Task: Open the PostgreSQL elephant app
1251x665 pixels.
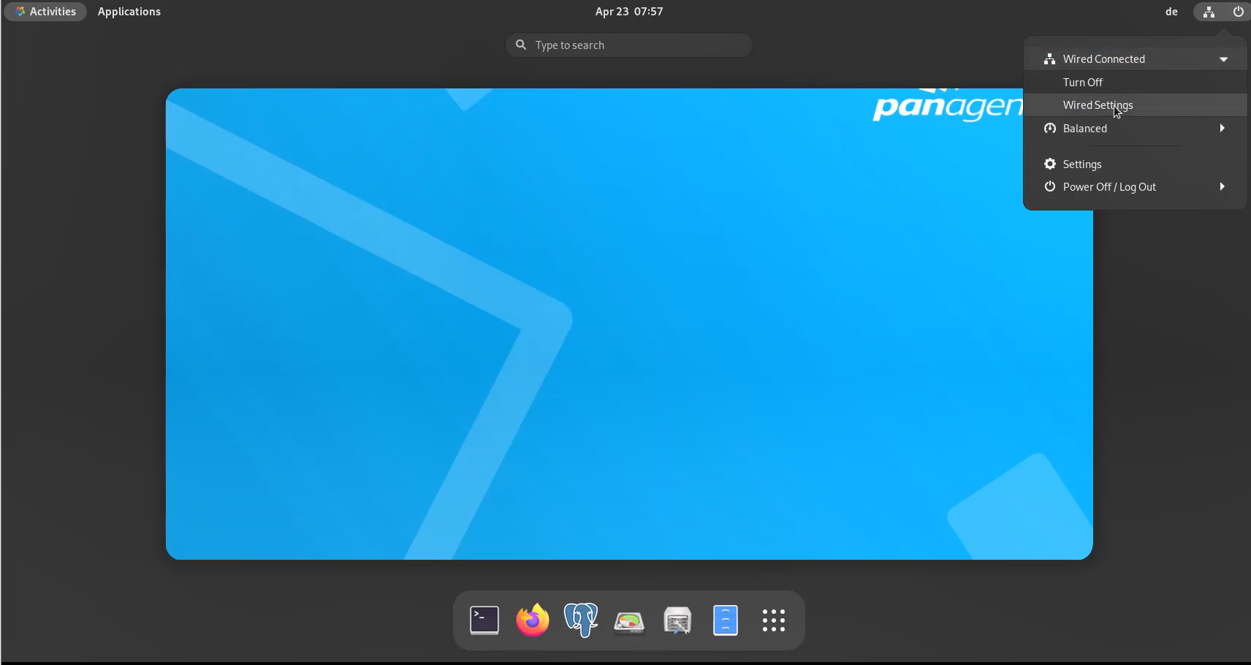Action: coord(581,620)
